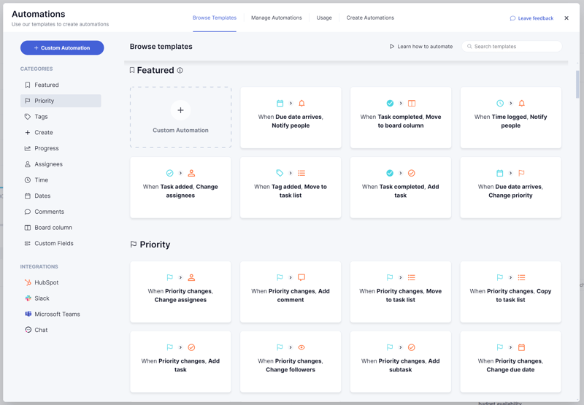The height and width of the screenshot is (405, 584).
Task: Go to Create Automations tab
Action: tap(370, 18)
